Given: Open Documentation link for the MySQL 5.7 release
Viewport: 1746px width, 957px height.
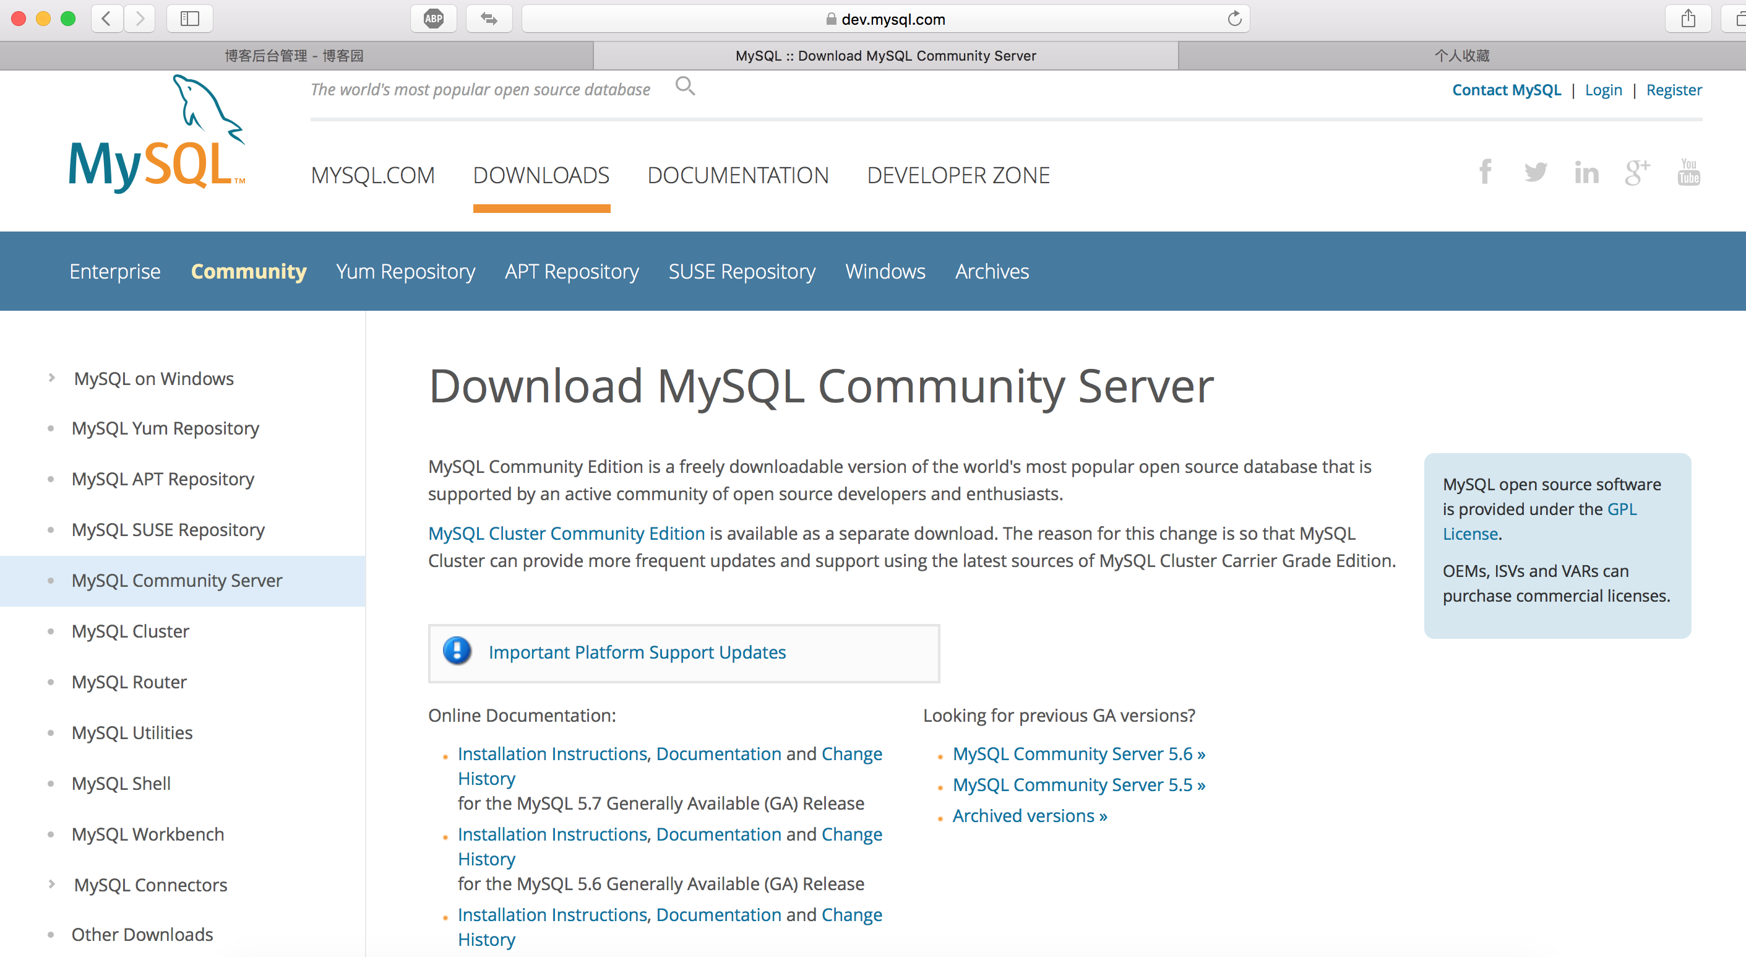Looking at the screenshot, I should click(x=718, y=753).
